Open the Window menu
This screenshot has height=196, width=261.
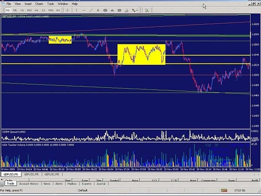click(63, 4)
